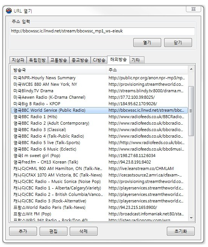Viewport: 208px width, 247px height.
Task: Select the 해외방송 tab
Action: (118, 59)
